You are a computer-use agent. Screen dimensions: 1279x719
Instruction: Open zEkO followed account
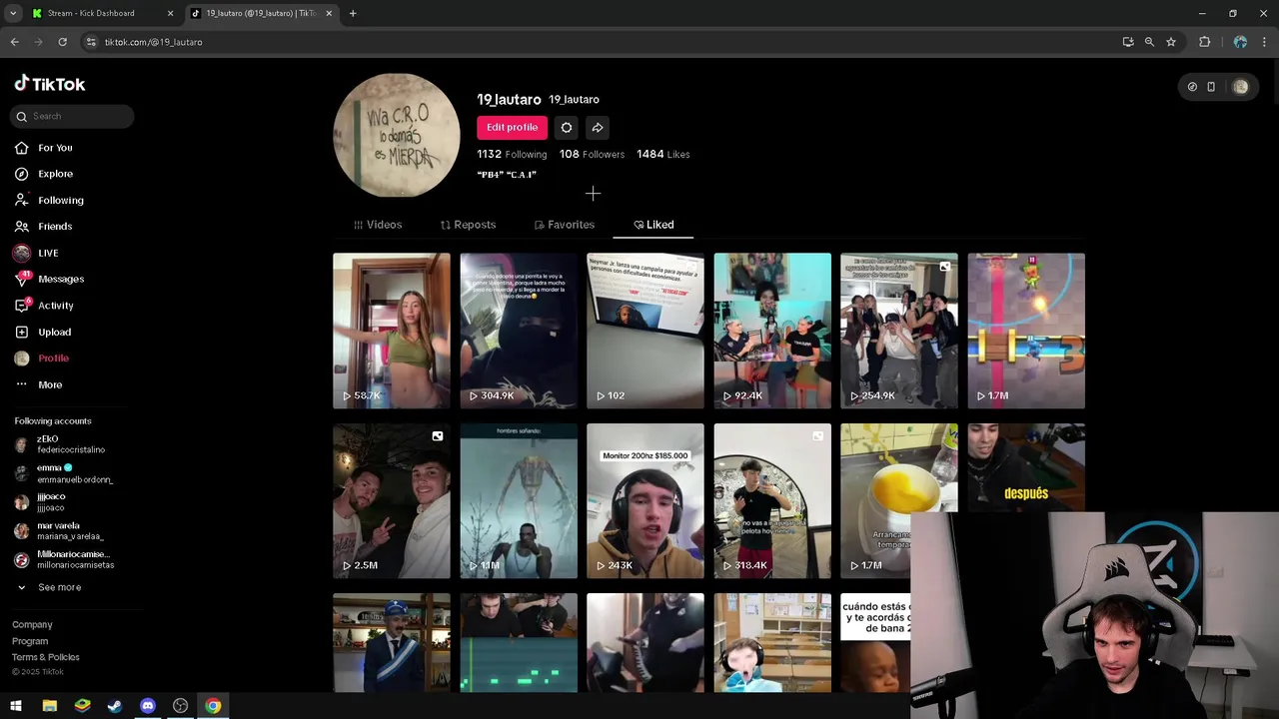(x=60, y=444)
